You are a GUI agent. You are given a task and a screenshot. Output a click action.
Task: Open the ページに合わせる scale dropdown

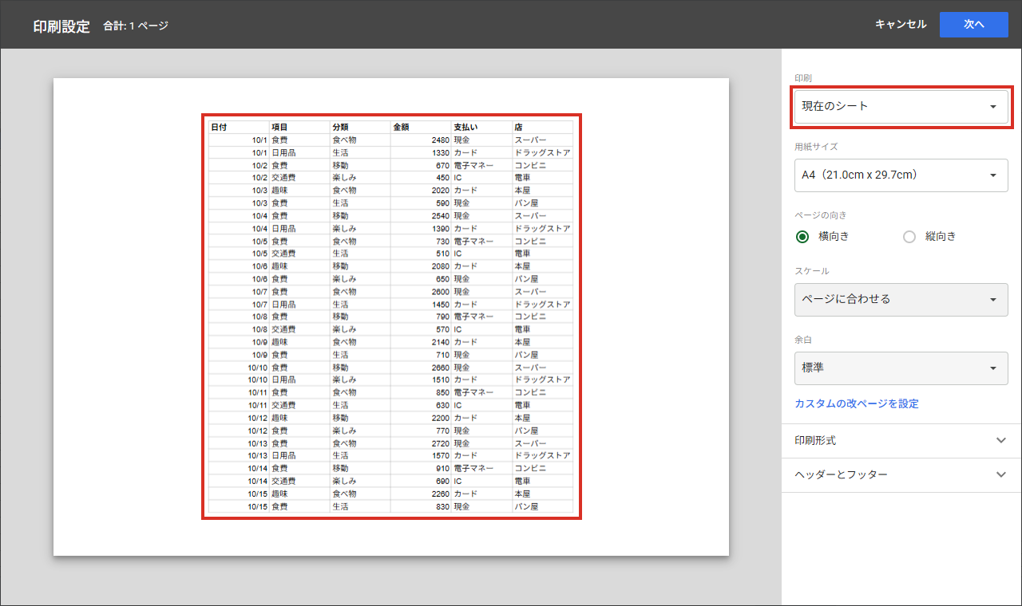(901, 300)
